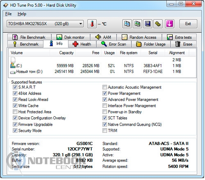Click the Capacity column header
This screenshot has width=205, height=180.
click(x=63, y=53)
